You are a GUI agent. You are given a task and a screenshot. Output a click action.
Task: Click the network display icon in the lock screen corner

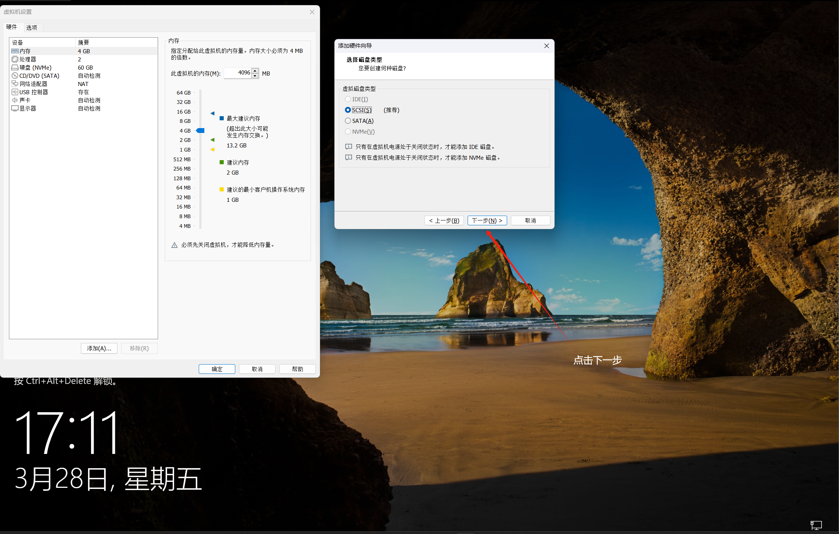(x=816, y=525)
